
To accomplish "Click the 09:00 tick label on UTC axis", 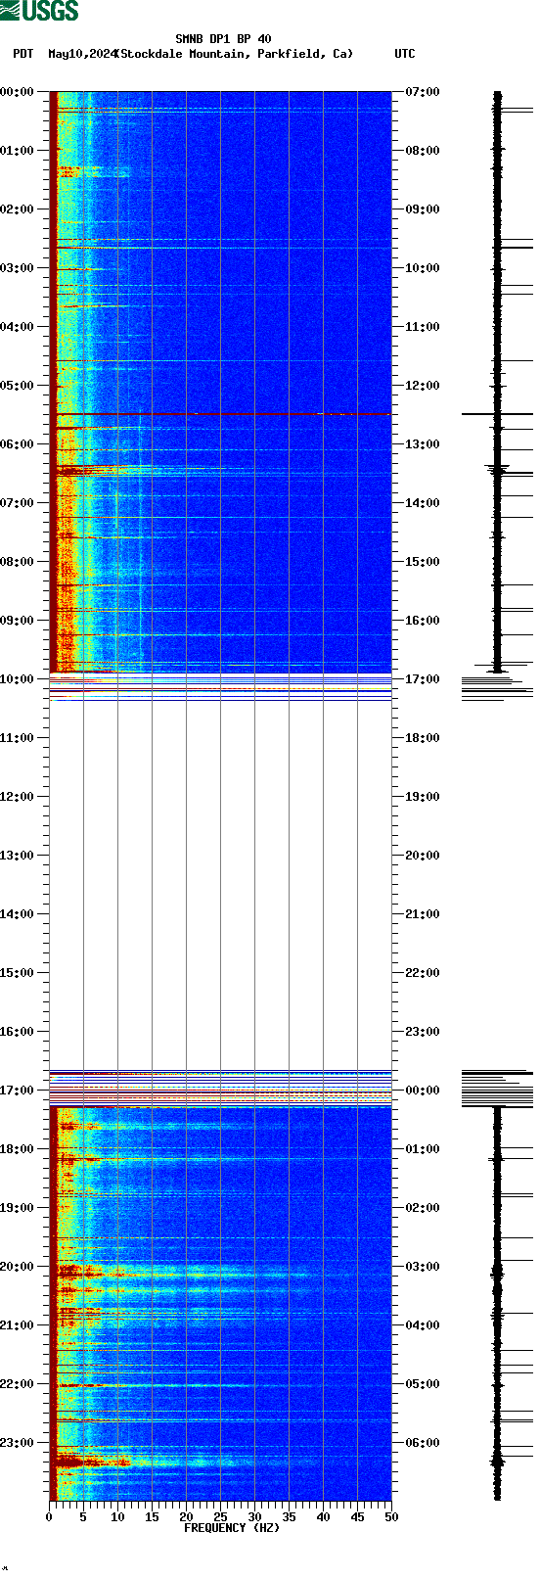I will coord(423,209).
